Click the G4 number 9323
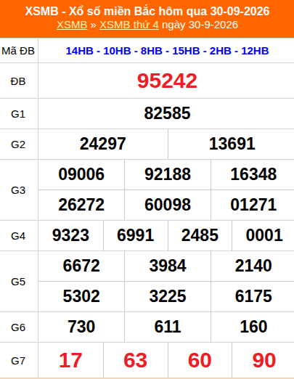The height and width of the screenshot is (379, 294). pyautogui.click(x=70, y=235)
